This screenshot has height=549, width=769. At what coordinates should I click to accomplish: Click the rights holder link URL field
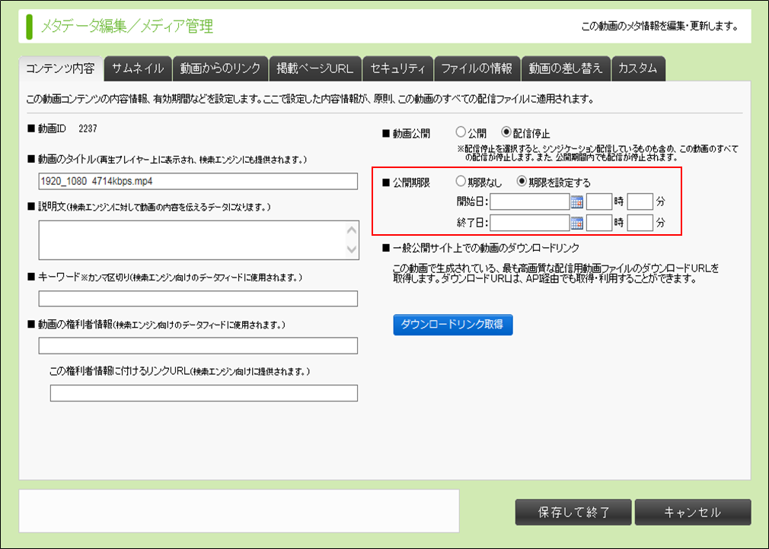tap(204, 393)
